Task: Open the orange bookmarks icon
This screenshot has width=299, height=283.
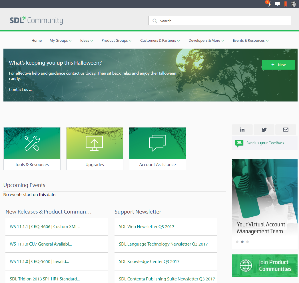Action: click(286, 4)
